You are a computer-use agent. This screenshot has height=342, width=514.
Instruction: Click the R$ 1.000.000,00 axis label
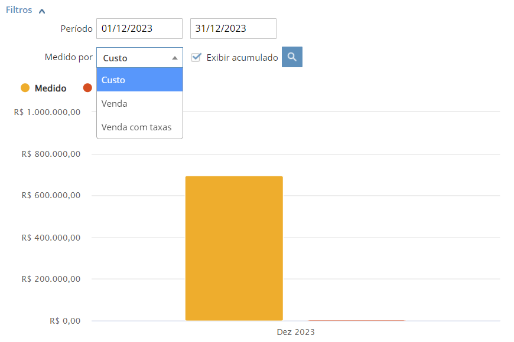(47, 112)
